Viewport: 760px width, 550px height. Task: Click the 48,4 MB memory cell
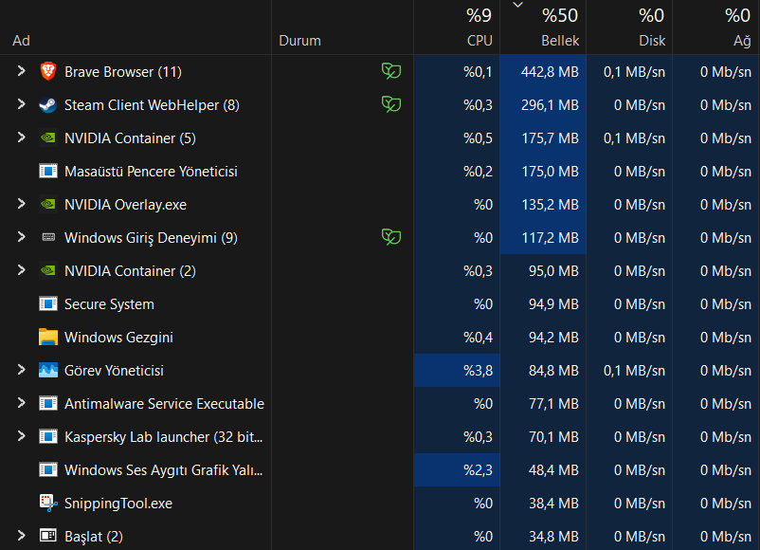[543, 470]
